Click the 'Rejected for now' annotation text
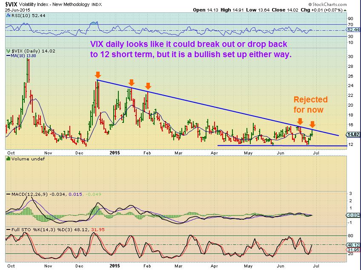Image resolution: width=361 pixels, height=270 pixels. (311, 105)
